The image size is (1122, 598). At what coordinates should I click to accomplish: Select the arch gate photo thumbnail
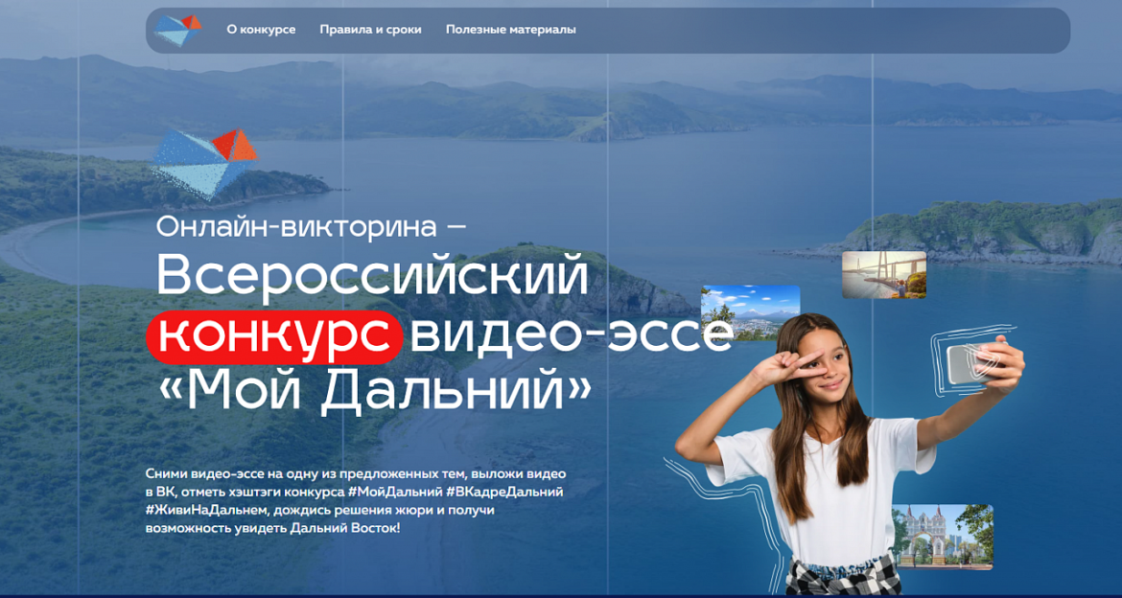point(942,536)
